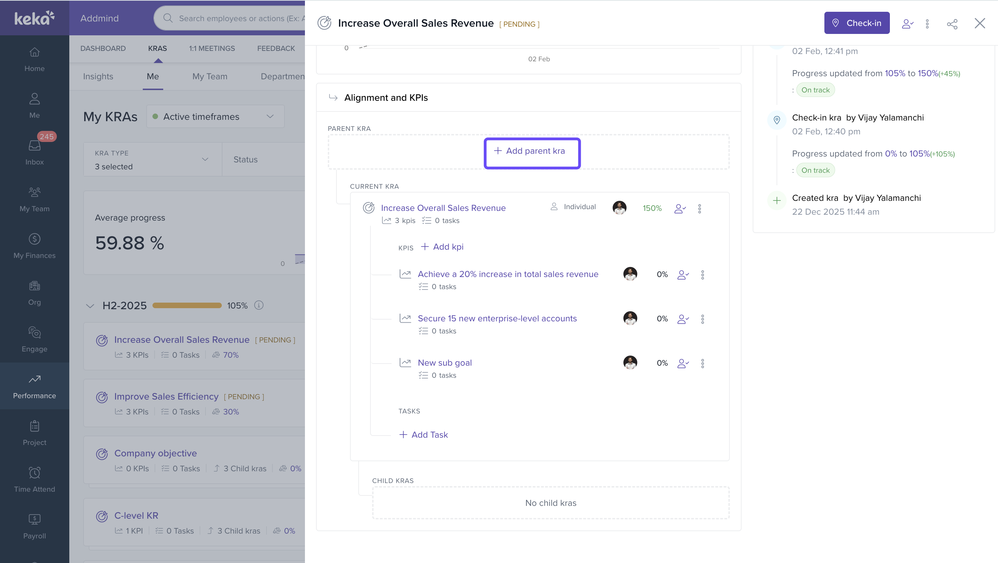Click the assign user icon beside Check-in
This screenshot has width=998, height=563.
[x=907, y=24]
